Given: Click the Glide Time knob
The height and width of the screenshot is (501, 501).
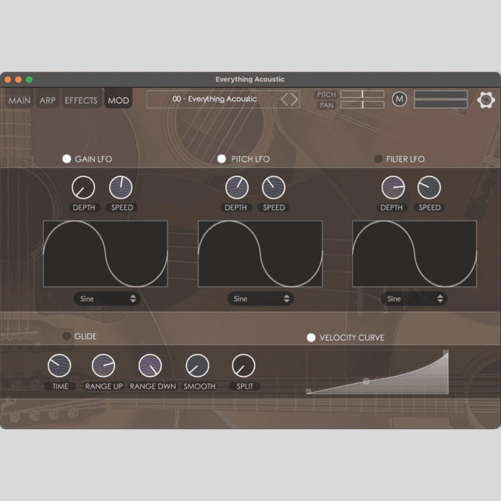Looking at the screenshot, I should (x=59, y=366).
